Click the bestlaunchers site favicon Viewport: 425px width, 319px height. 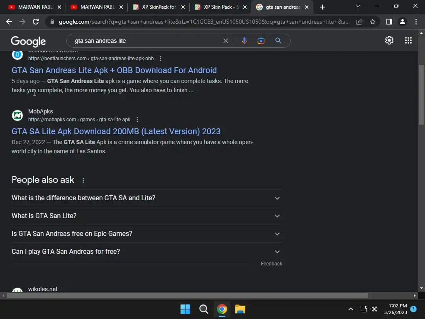(x=17, y=55)
